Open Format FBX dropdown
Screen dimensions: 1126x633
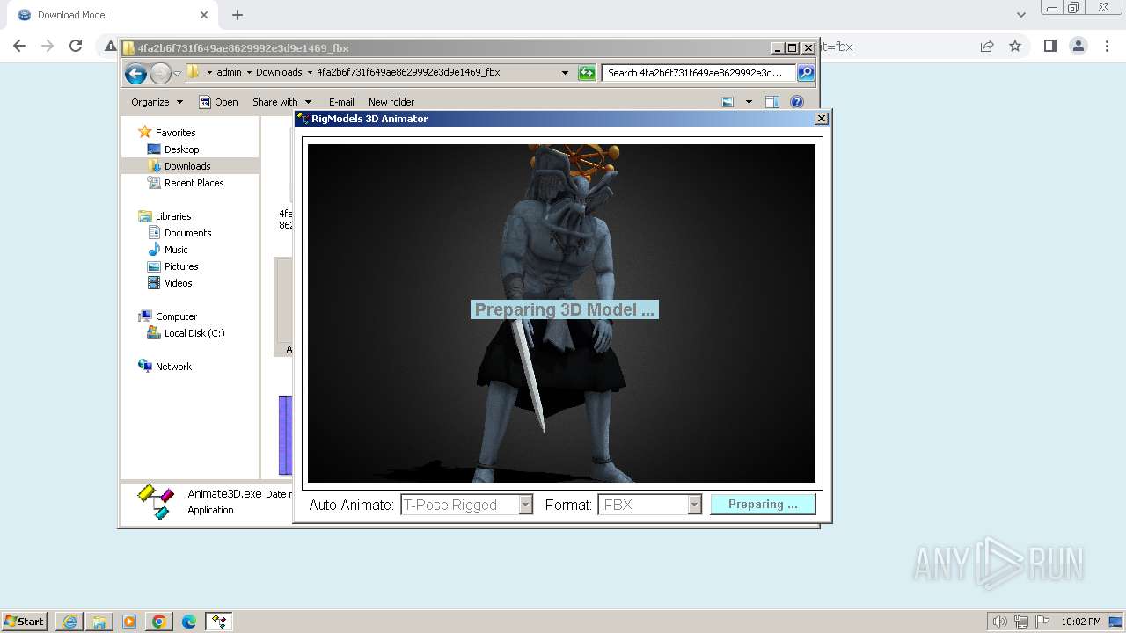(649, 505)
